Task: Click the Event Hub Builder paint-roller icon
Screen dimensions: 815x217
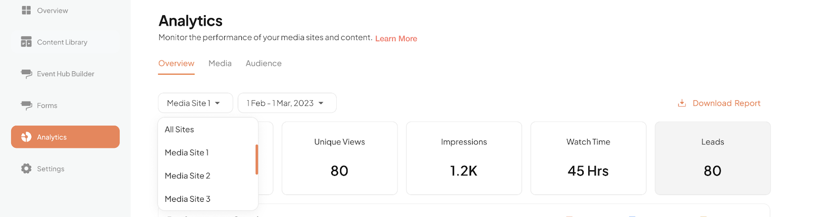Action: tap(26, 74)
